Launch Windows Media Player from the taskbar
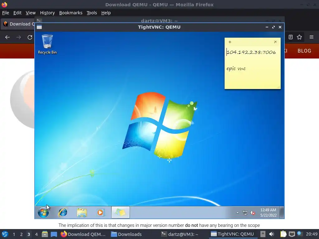Viewport: 319px width, 239px height. coord(101,213)
